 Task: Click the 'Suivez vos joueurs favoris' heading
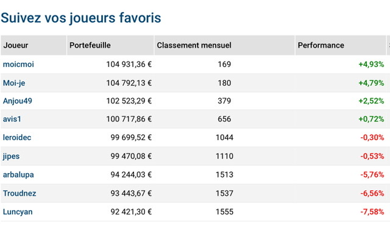tap(81, 18)
